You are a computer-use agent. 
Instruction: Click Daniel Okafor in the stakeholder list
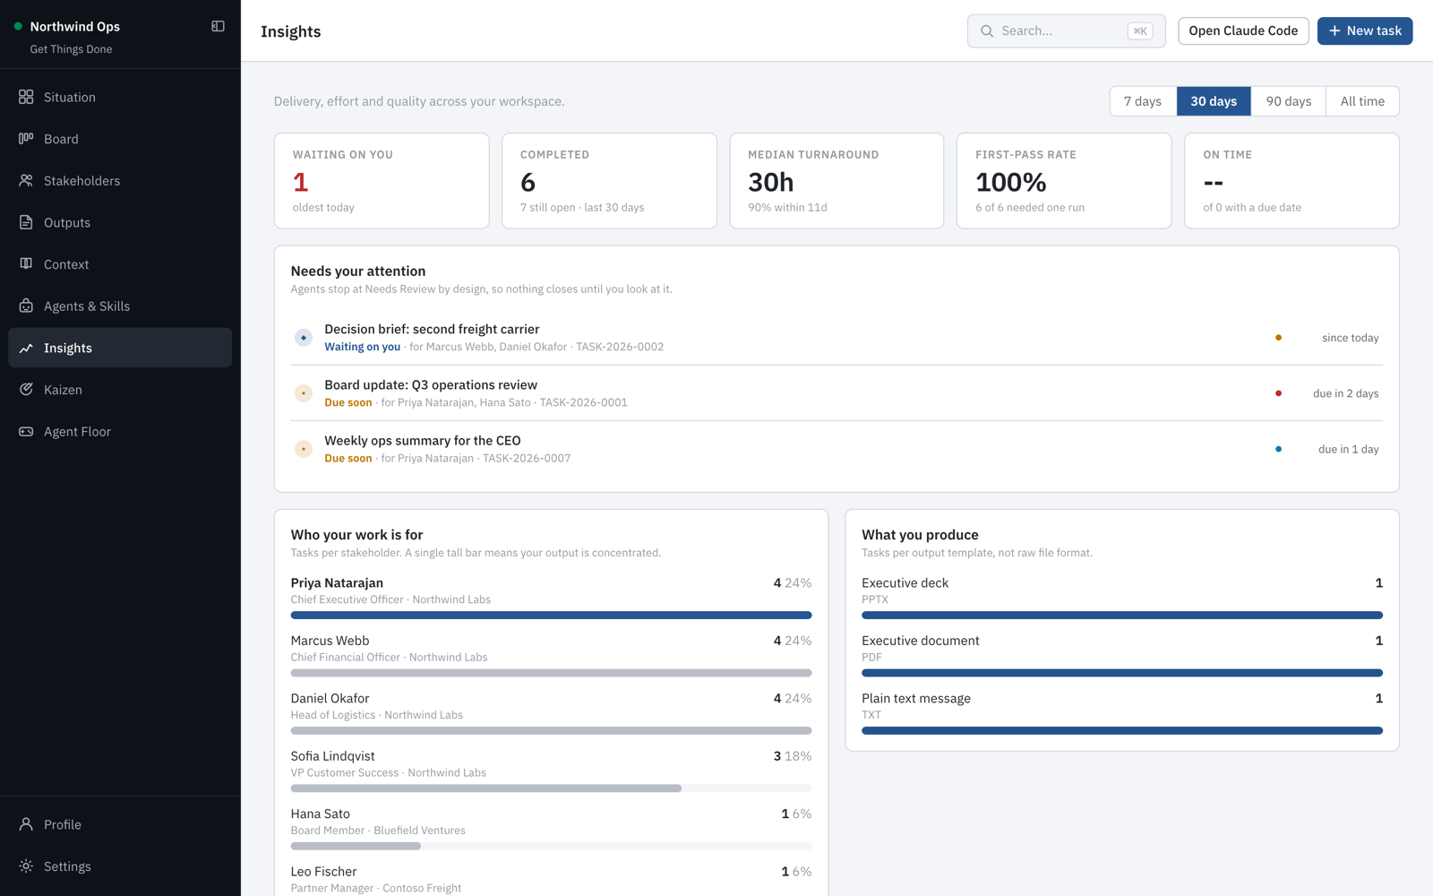click(330, 698)
